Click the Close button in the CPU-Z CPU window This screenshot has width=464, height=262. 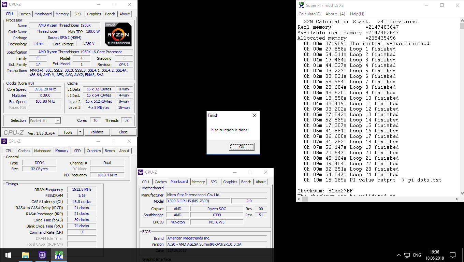click(x=123, y=132)
